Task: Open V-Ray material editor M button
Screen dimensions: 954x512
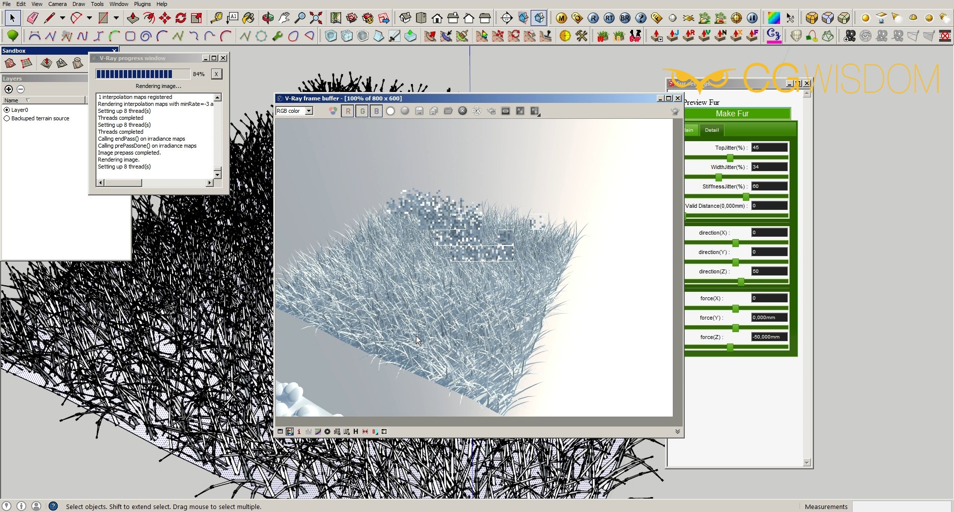Action: (x=561, y=18)
